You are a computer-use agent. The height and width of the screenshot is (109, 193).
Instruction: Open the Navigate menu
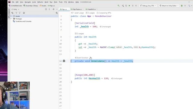[x=28, y=2]
